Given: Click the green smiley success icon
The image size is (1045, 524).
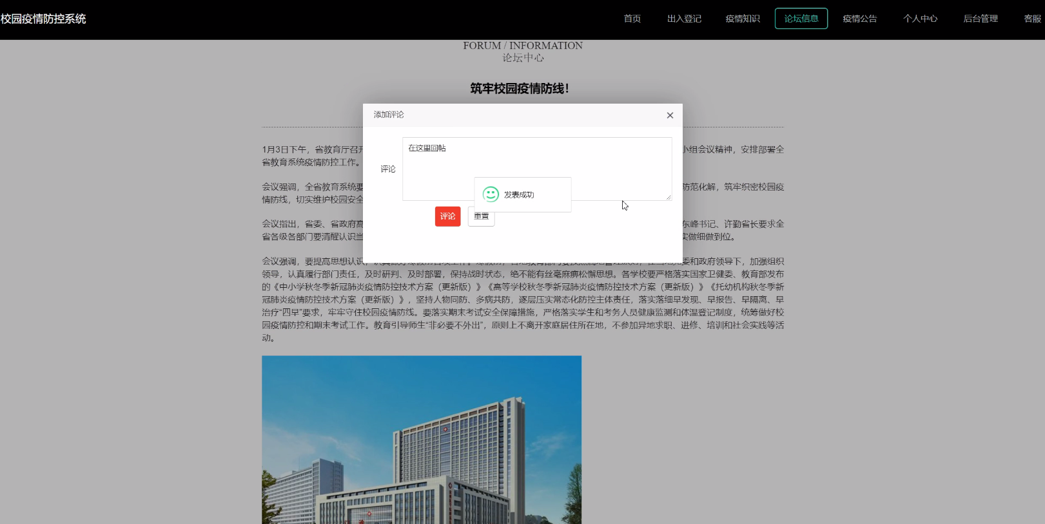Looking at the screenshot, I should tap(491, 194).
